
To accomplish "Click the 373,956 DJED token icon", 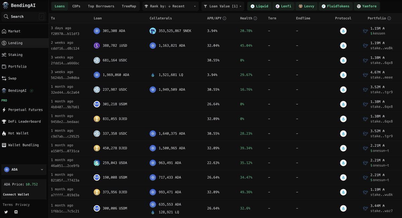I will (97, 192).
